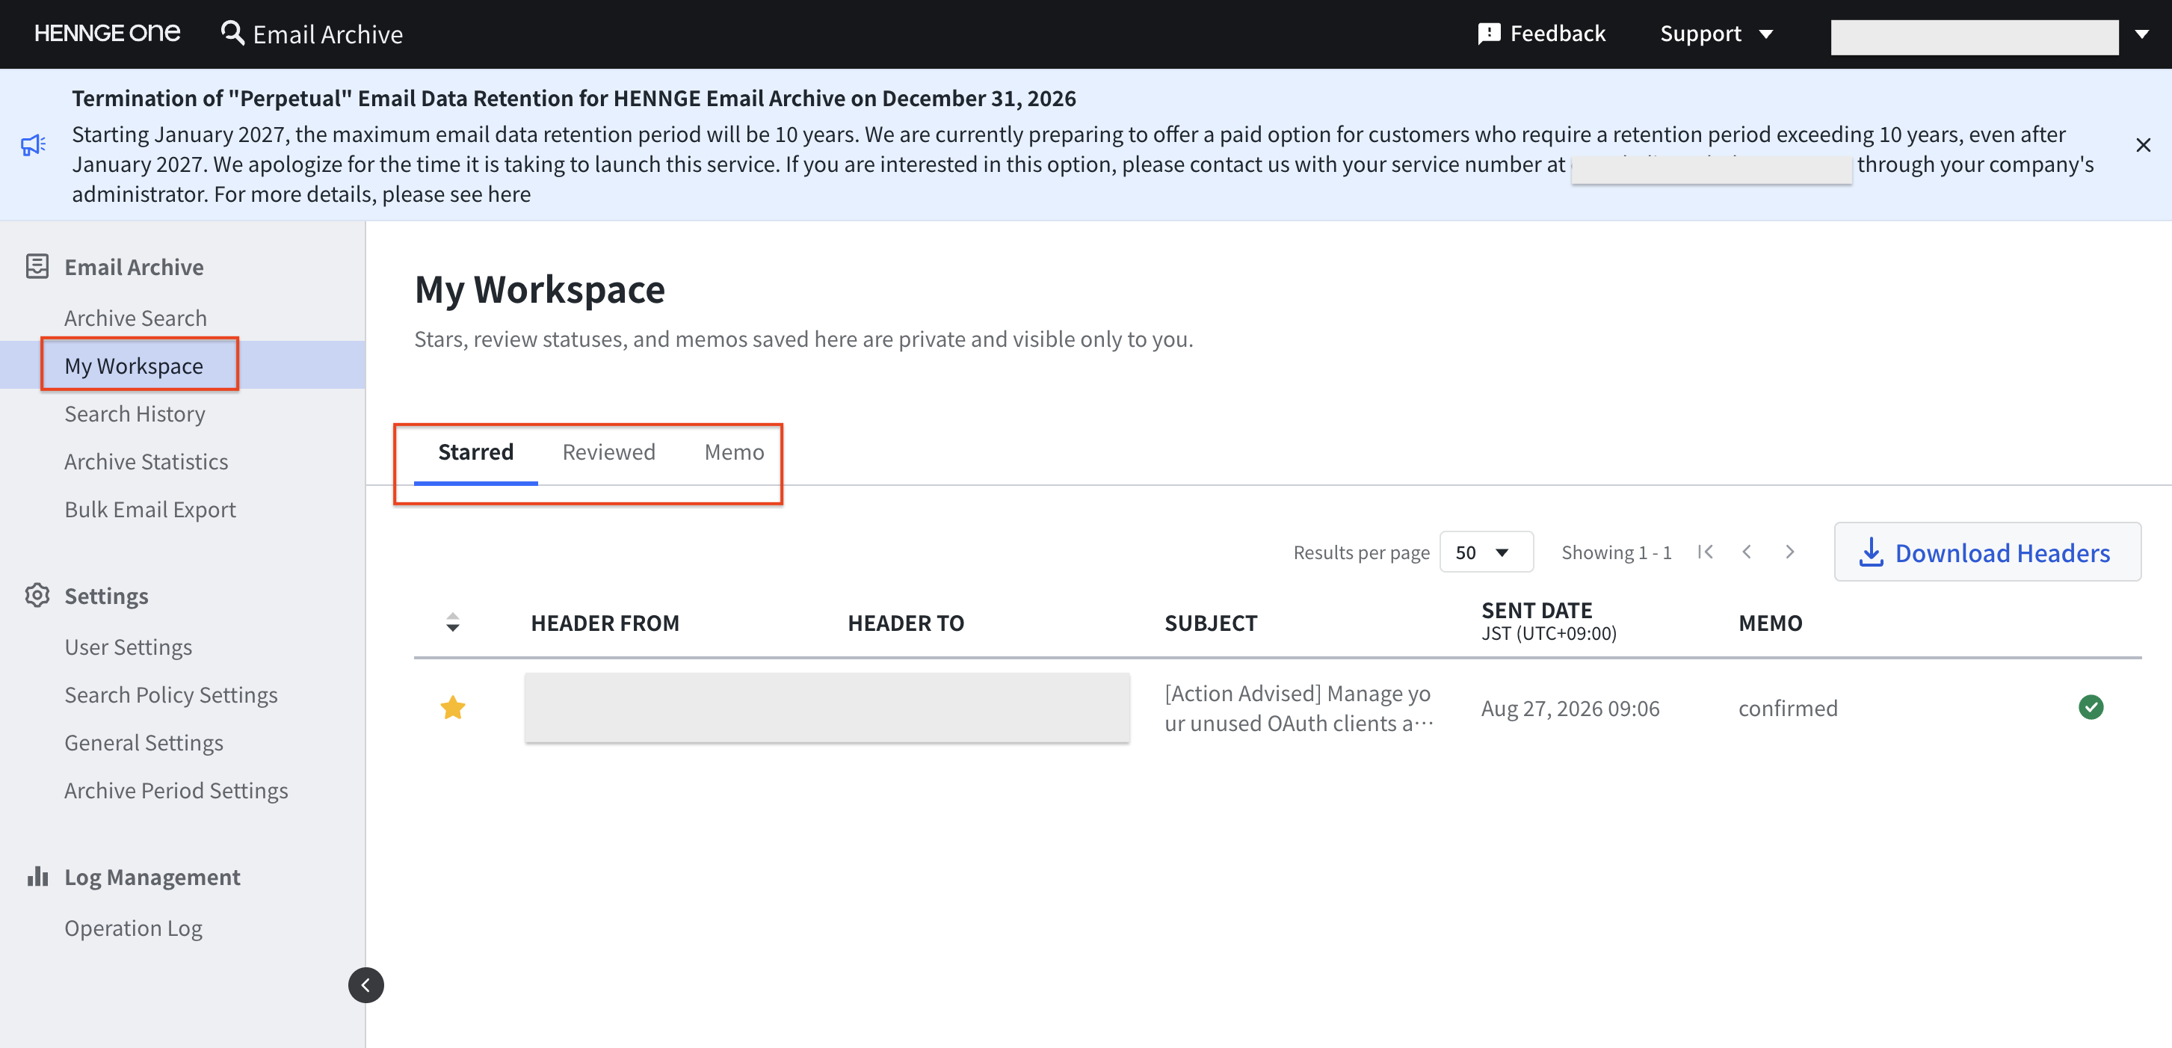Image resolution: width=2172 pixels, height=1048 pixels.
Task: Click the SUBJECT column header
Action: pyautogui.click(x=1211, y=623)
